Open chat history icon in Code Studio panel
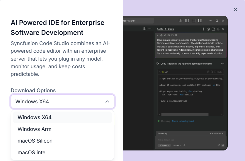Viewport: 245px width, 161px height. 208,29
